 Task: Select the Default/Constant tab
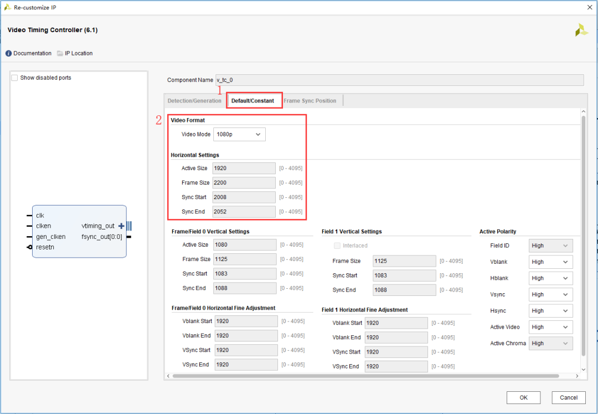[252, 101]
